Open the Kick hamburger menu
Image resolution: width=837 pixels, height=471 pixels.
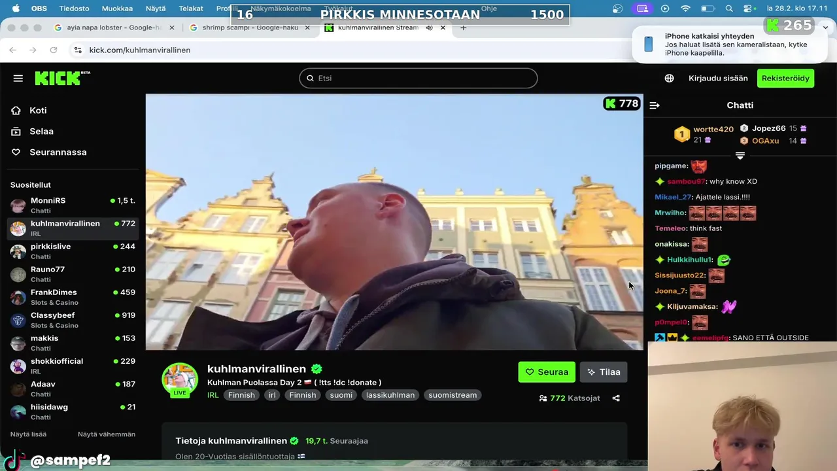click(18, 78)
